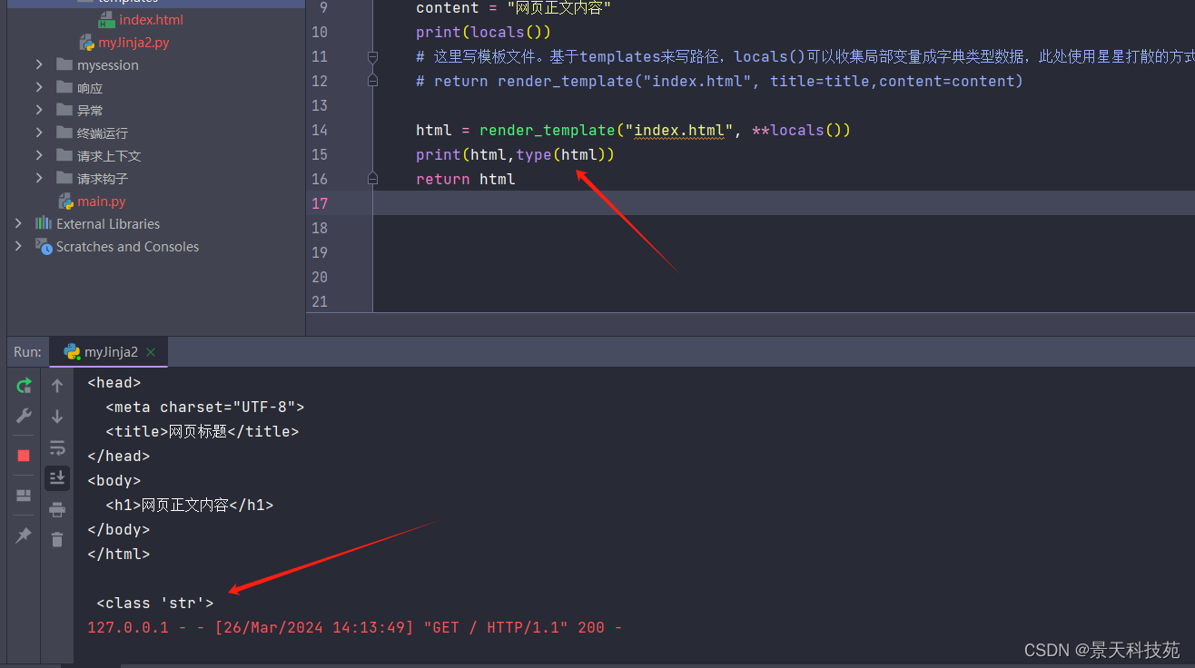Click fold end marker at line 16

(x=372, y=179)
